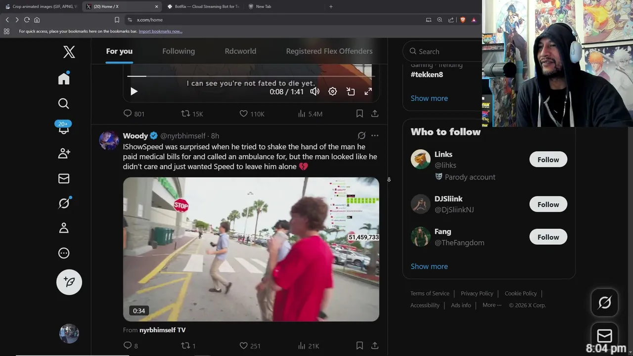Open @nyrbhimself handle link
633x356 pixels.
click(x=182, y=136)
